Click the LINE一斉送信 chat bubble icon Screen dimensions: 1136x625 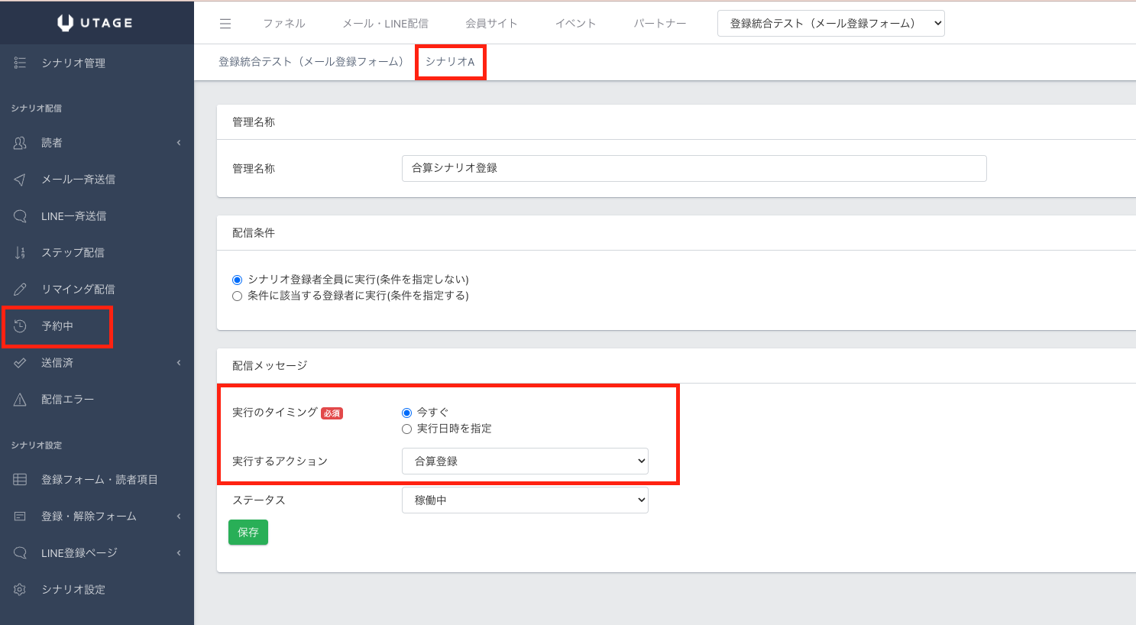[x=21, y=216]
